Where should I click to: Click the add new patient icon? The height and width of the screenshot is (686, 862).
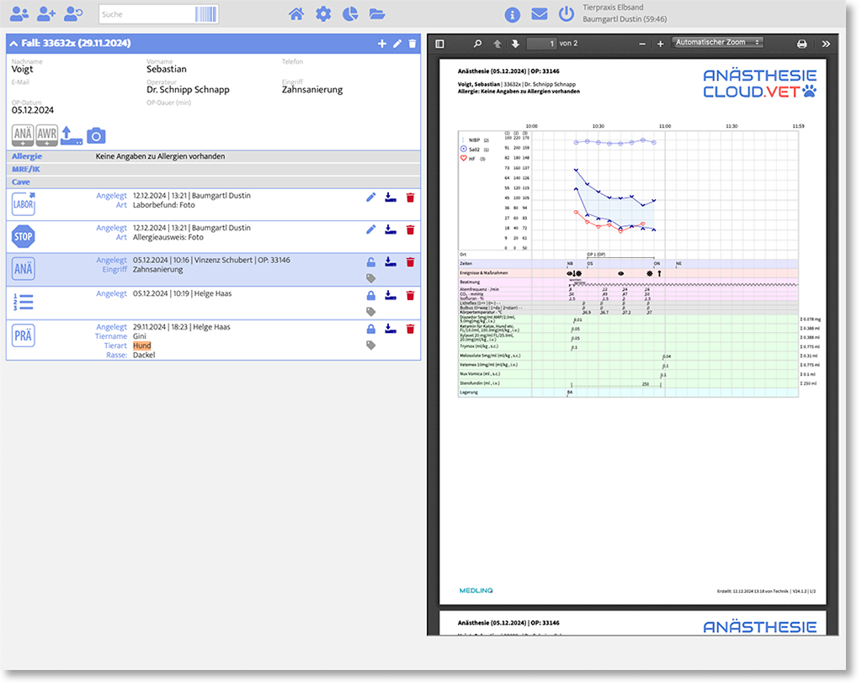(x=46, y=13)
